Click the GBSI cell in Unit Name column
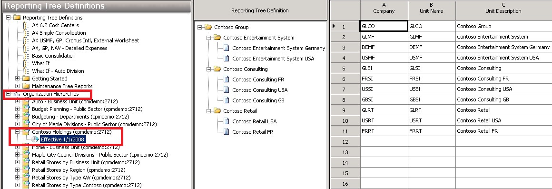Image resolution: width=552 pixels, height=189 pixels. [x=432, y=99]
